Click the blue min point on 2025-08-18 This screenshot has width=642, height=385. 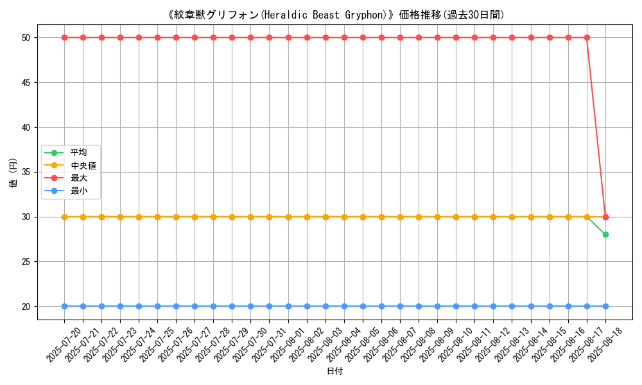(x=605, y=307)
